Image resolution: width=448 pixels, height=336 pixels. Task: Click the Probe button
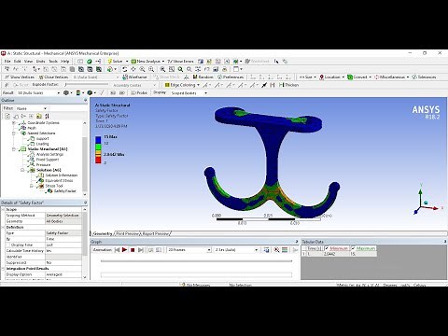[139, 92]
